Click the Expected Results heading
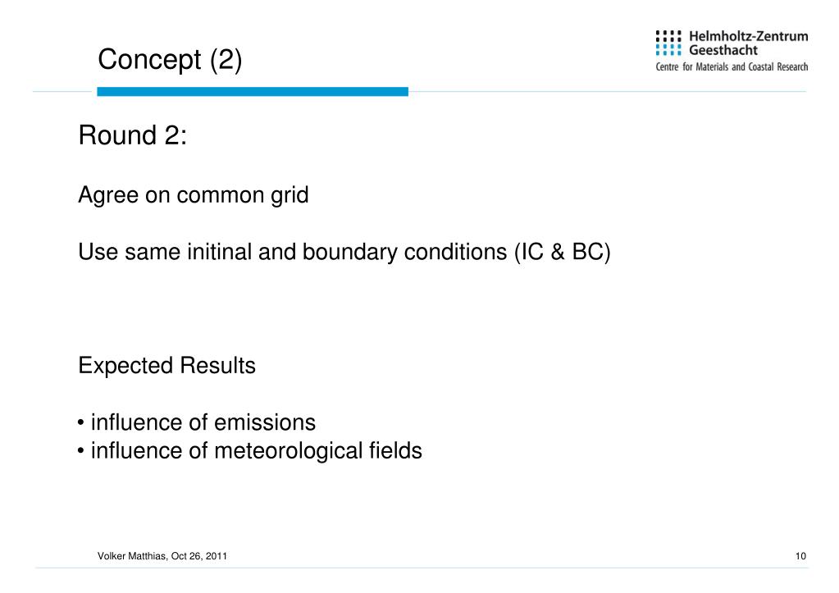The width and height of the screenshot is (839, 593). (x=167, y=366)
